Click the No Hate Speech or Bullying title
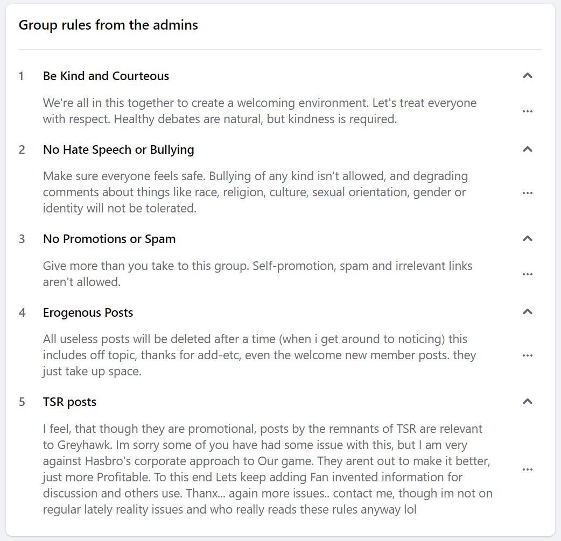Image resolution: width=561 pixels, height=541 pixels. tap(118, 150)
